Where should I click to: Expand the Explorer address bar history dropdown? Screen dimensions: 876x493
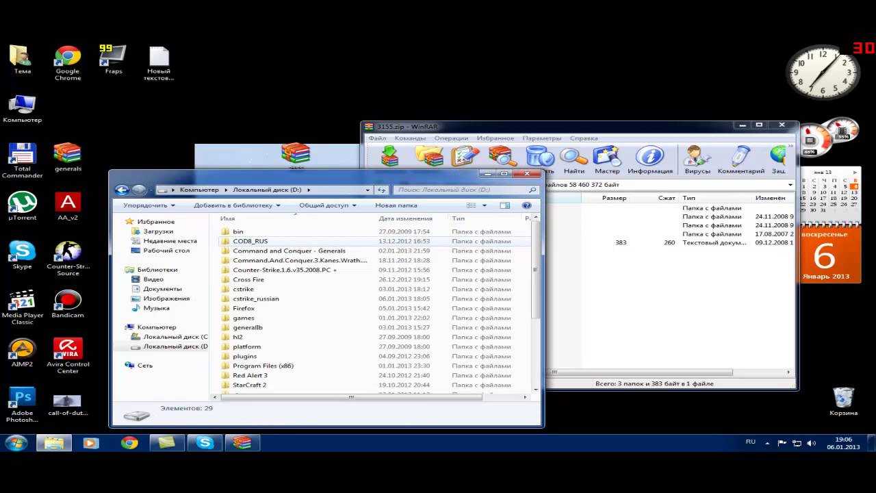point(368,190)
